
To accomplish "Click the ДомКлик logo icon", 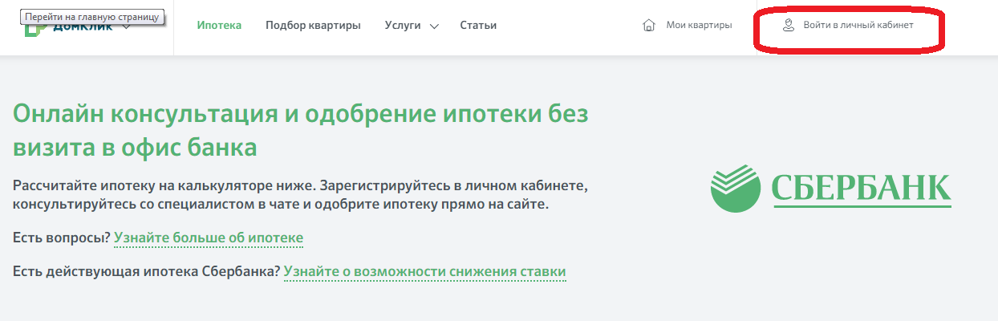I will [37, 30].
